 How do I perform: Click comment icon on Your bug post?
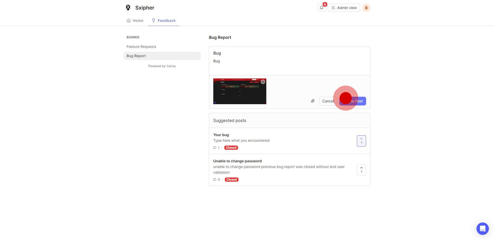215,148
